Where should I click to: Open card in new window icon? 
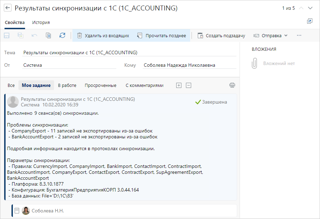(310, 22)
